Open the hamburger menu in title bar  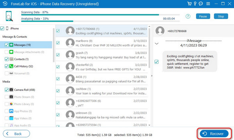point(208,4)
